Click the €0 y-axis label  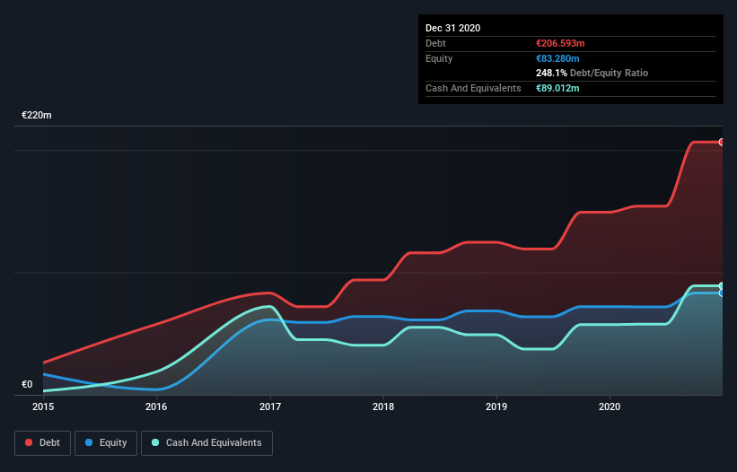point(27,384)
